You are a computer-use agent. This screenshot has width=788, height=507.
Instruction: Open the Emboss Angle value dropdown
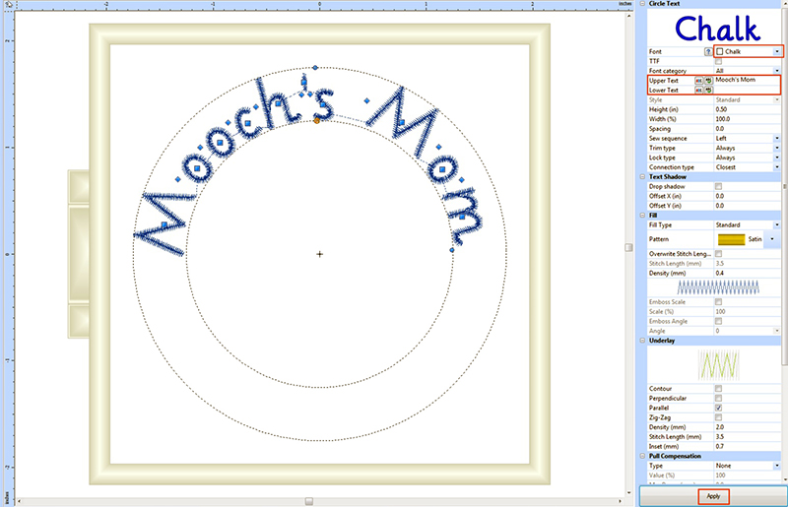[x=777, y=331]
